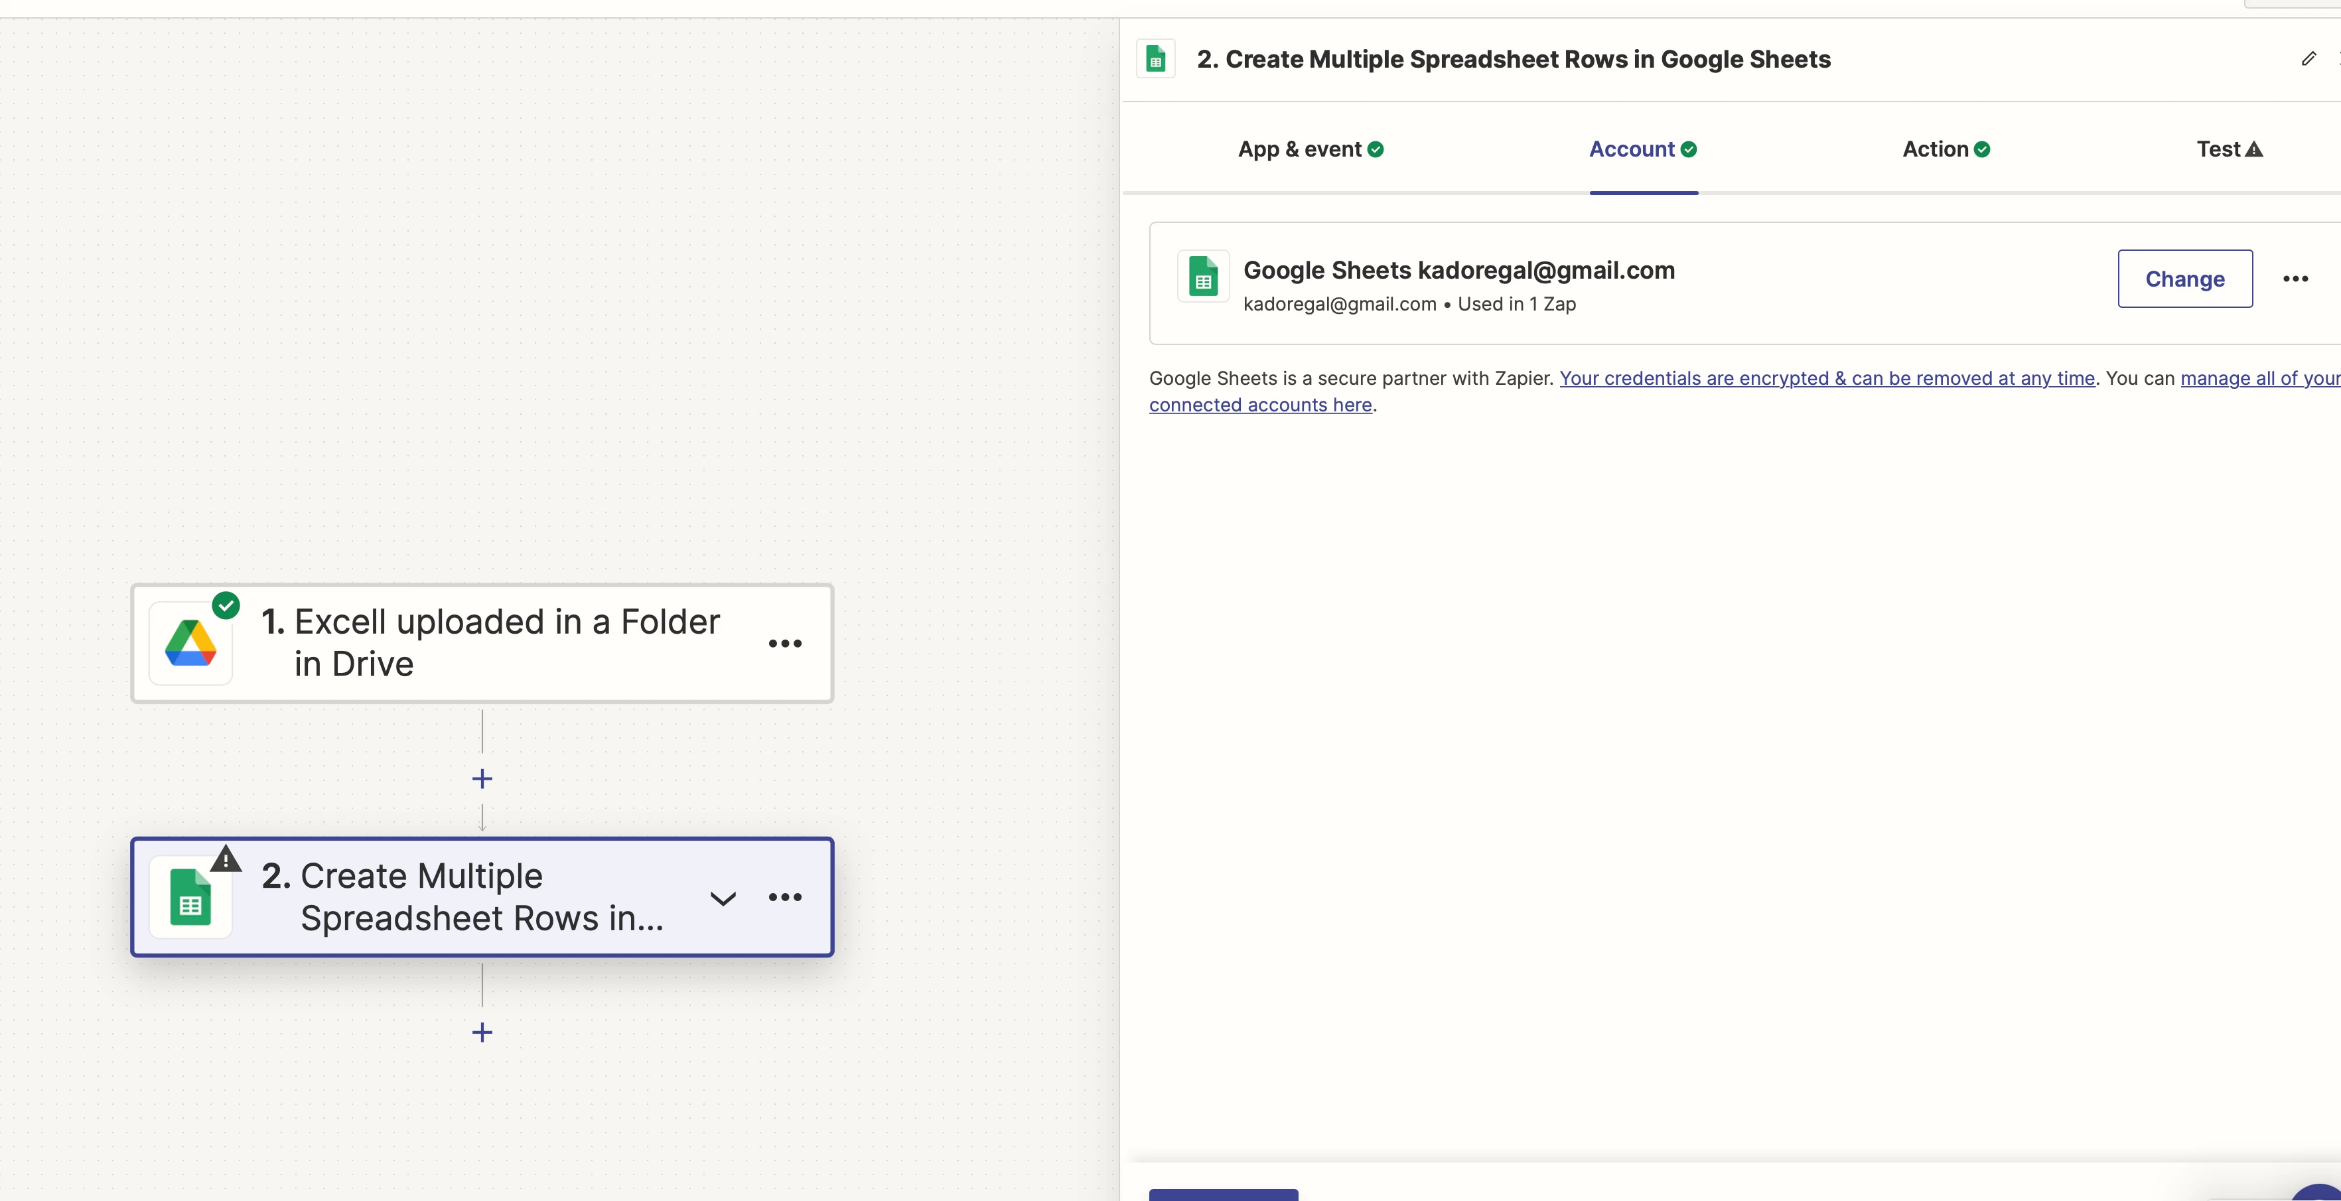Click Google Drive icon on step 1

coord(191,643)
